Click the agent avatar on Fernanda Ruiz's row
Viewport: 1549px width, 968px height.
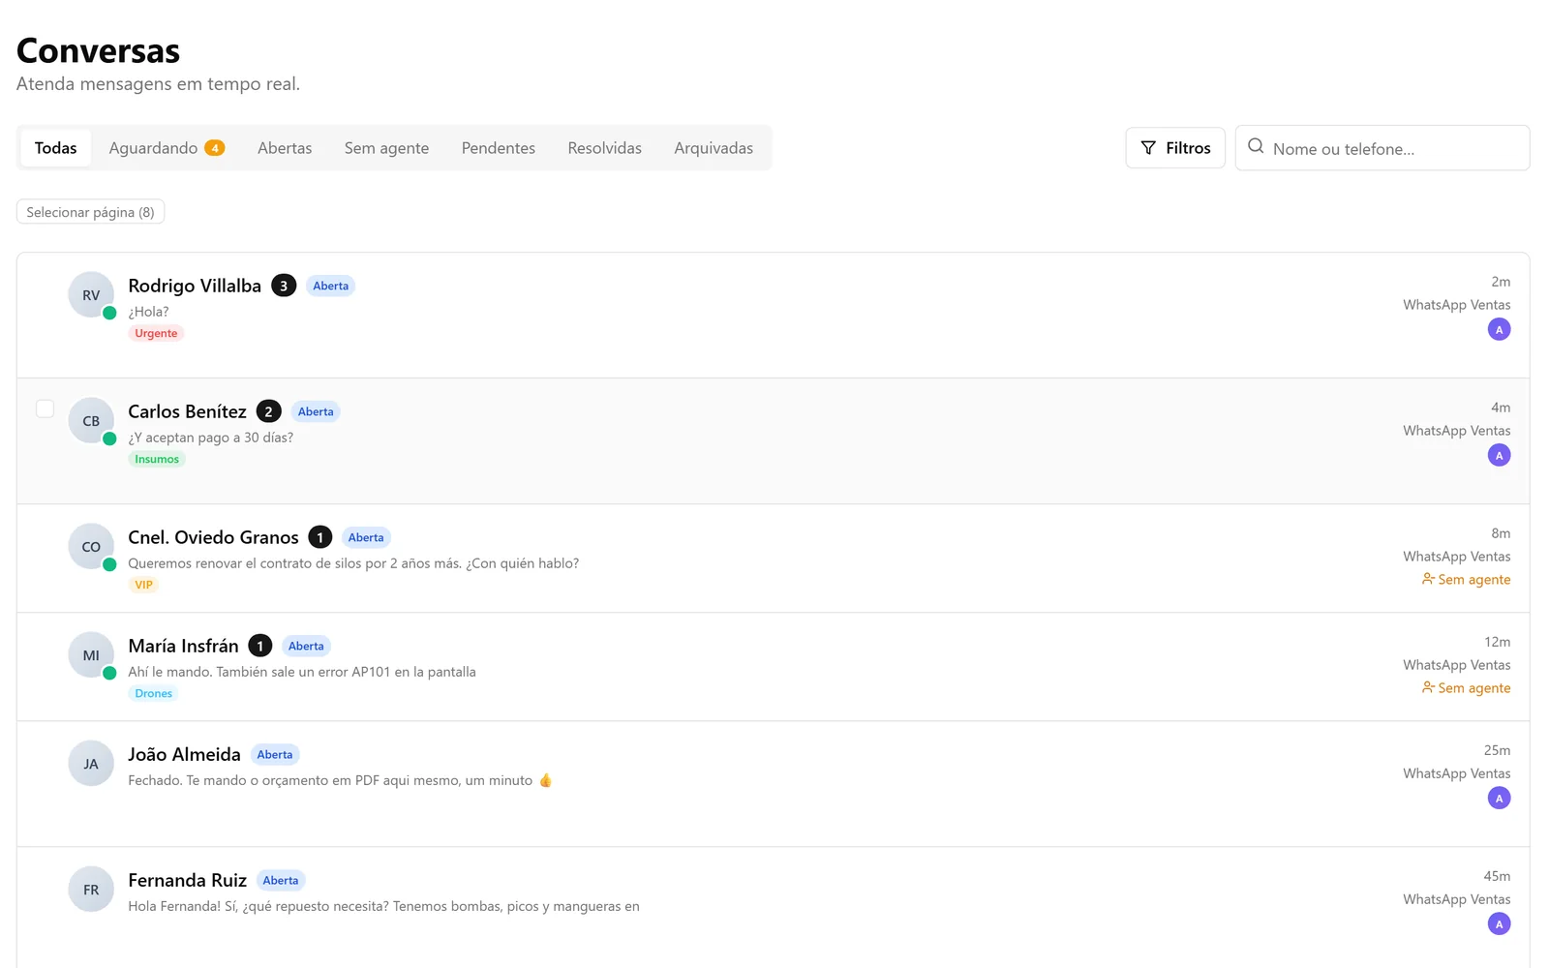coord(1499,924)
